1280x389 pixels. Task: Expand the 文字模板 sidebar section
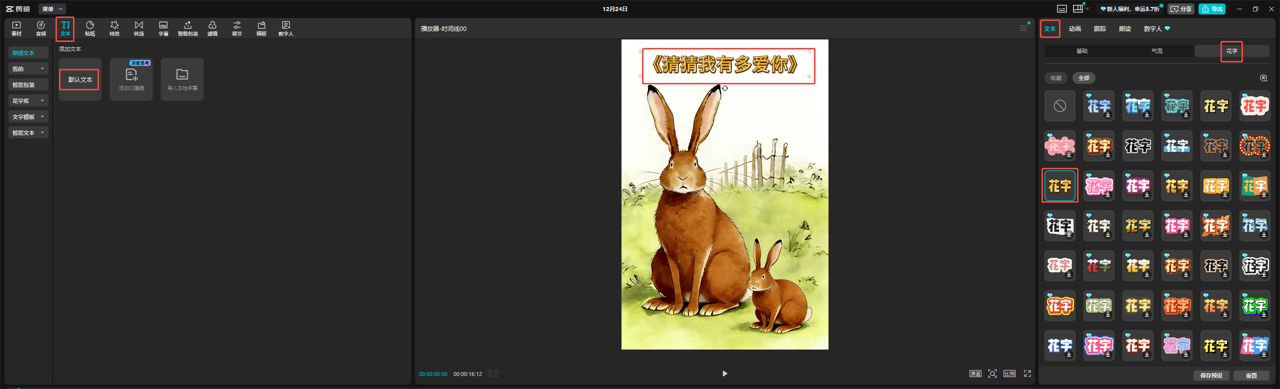click(x=28, y=117)
